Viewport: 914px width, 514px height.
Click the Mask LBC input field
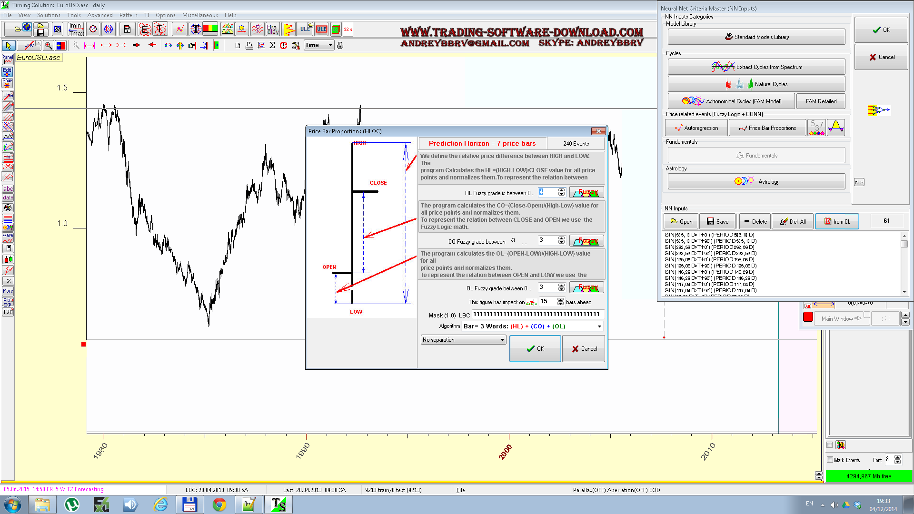(x=537, y=314)
